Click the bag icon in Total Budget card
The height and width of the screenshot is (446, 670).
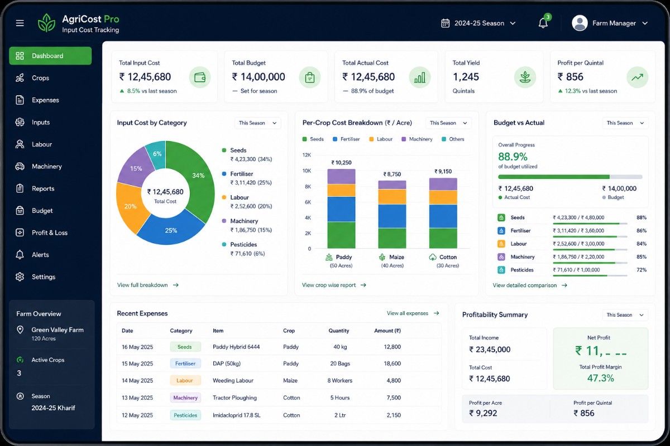(x=310, y=77)
